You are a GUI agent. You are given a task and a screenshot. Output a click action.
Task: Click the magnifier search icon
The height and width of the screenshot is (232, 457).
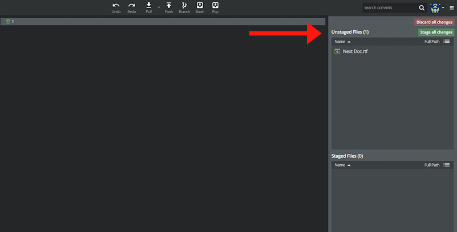422,8
